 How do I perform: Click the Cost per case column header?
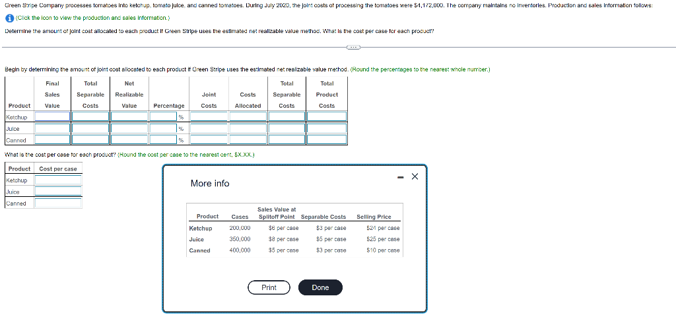click(58, 168)
